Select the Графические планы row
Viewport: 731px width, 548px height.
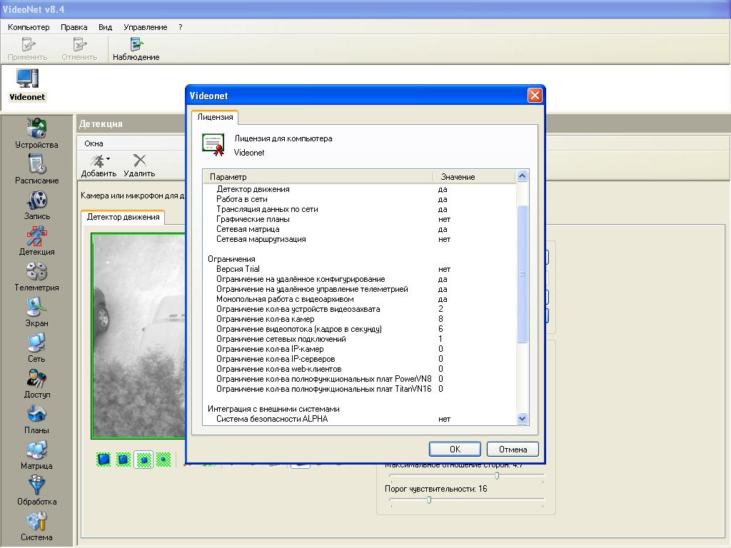(x=360, y=219)
